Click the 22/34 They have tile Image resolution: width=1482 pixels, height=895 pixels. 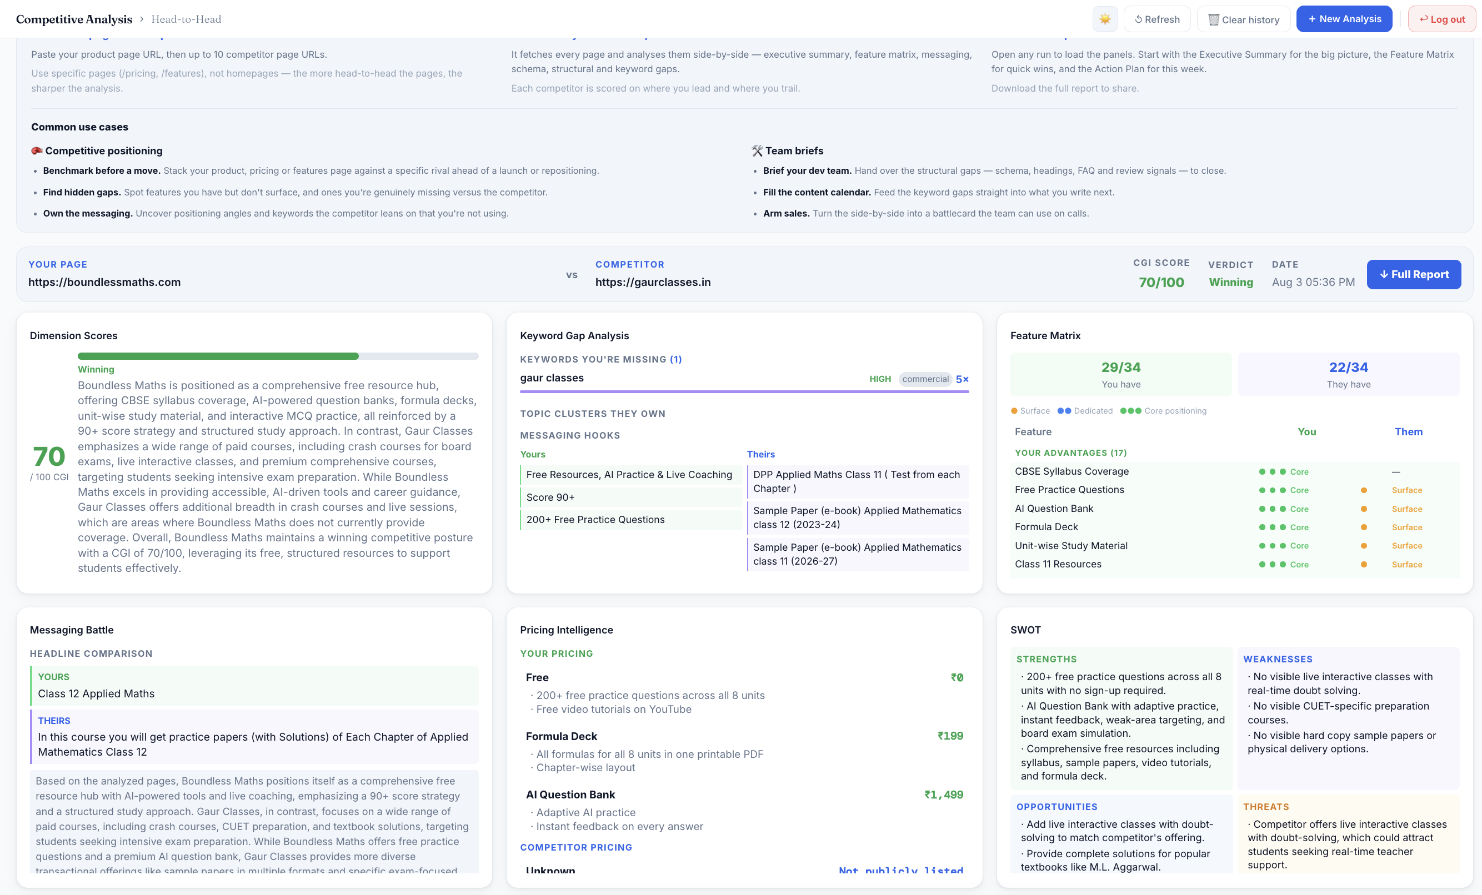tap(1348, 374)
